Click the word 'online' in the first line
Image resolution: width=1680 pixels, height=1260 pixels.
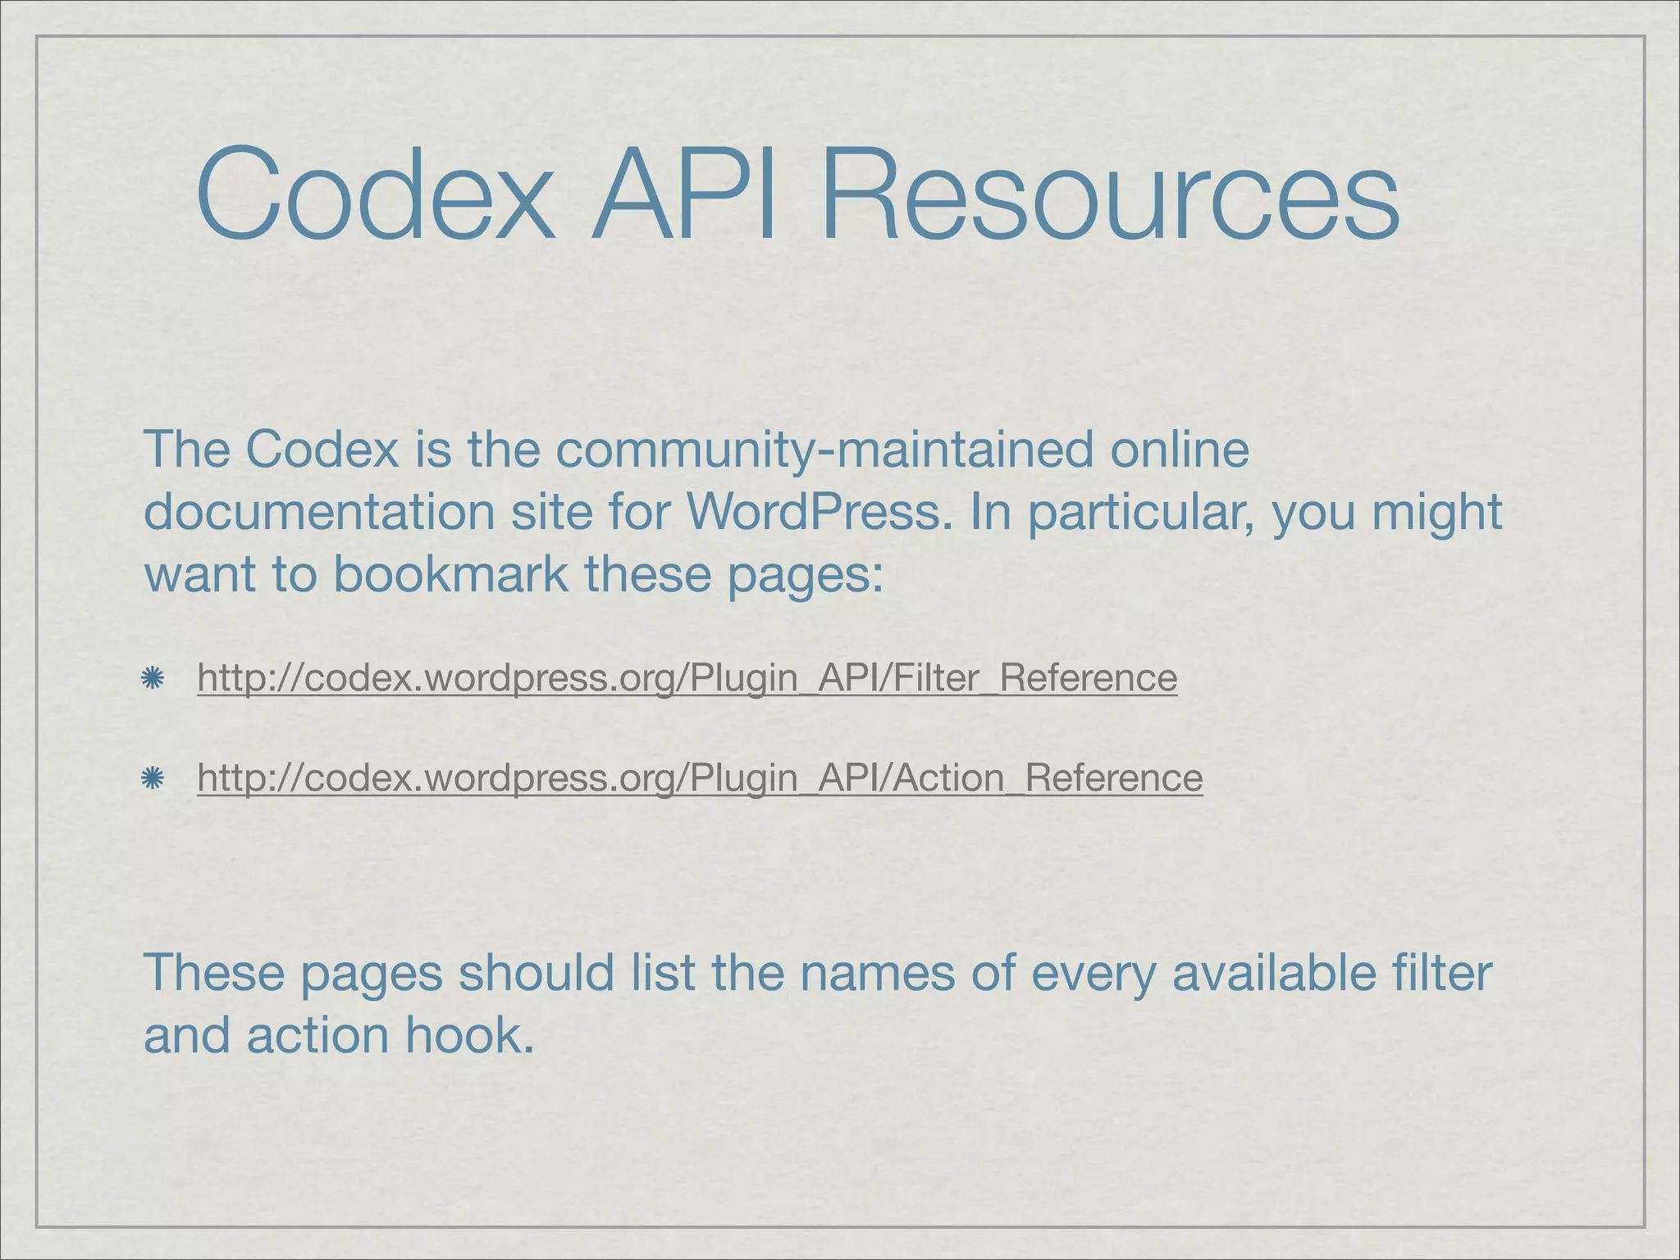coord(1179,450)
